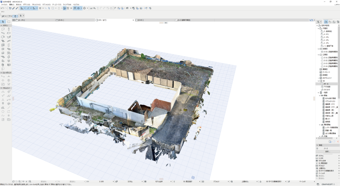Toggle Grid Snap in the top toolbar
The image size is (340, 186).
[40, 8]
